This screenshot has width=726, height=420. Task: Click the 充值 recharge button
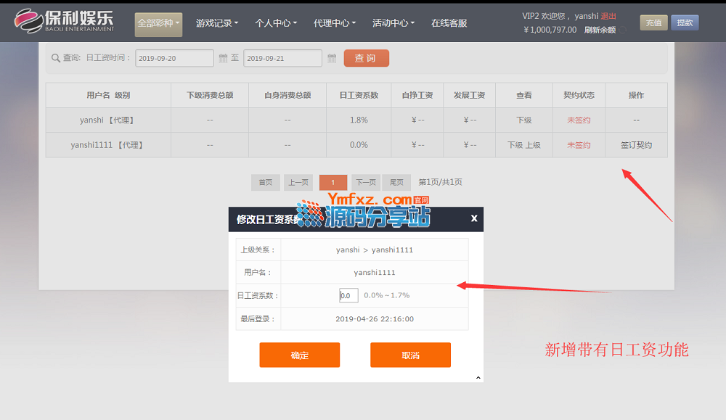pyautogui.click(x=653, y=22)
